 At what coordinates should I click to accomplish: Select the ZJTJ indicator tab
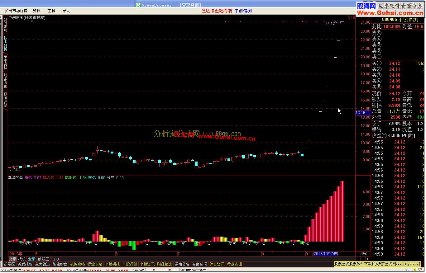click(55, 259)
